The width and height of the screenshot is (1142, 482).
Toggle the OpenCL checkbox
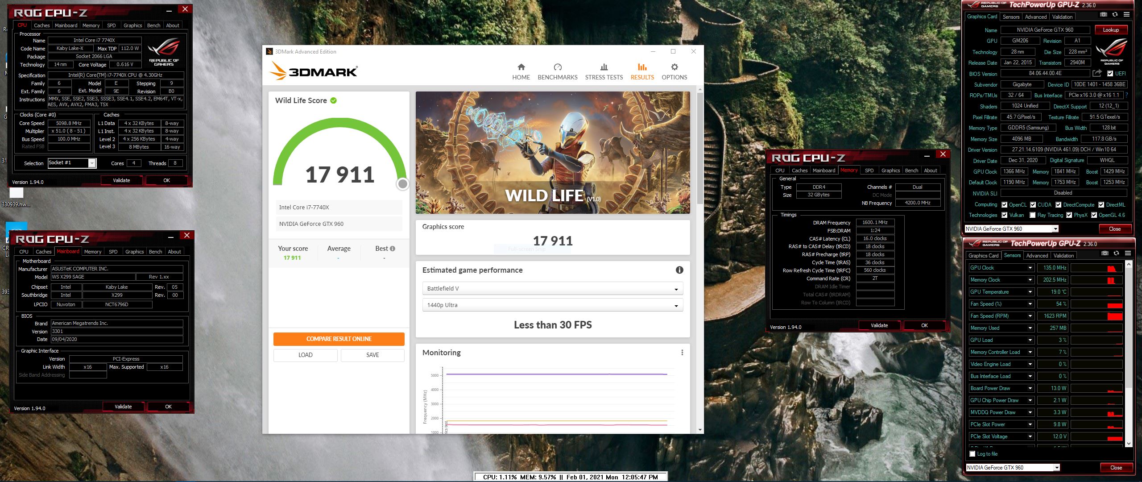tap(1004, 205)
